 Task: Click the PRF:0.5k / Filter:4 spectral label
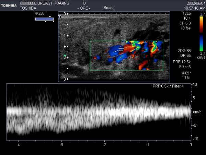point(168,86)
